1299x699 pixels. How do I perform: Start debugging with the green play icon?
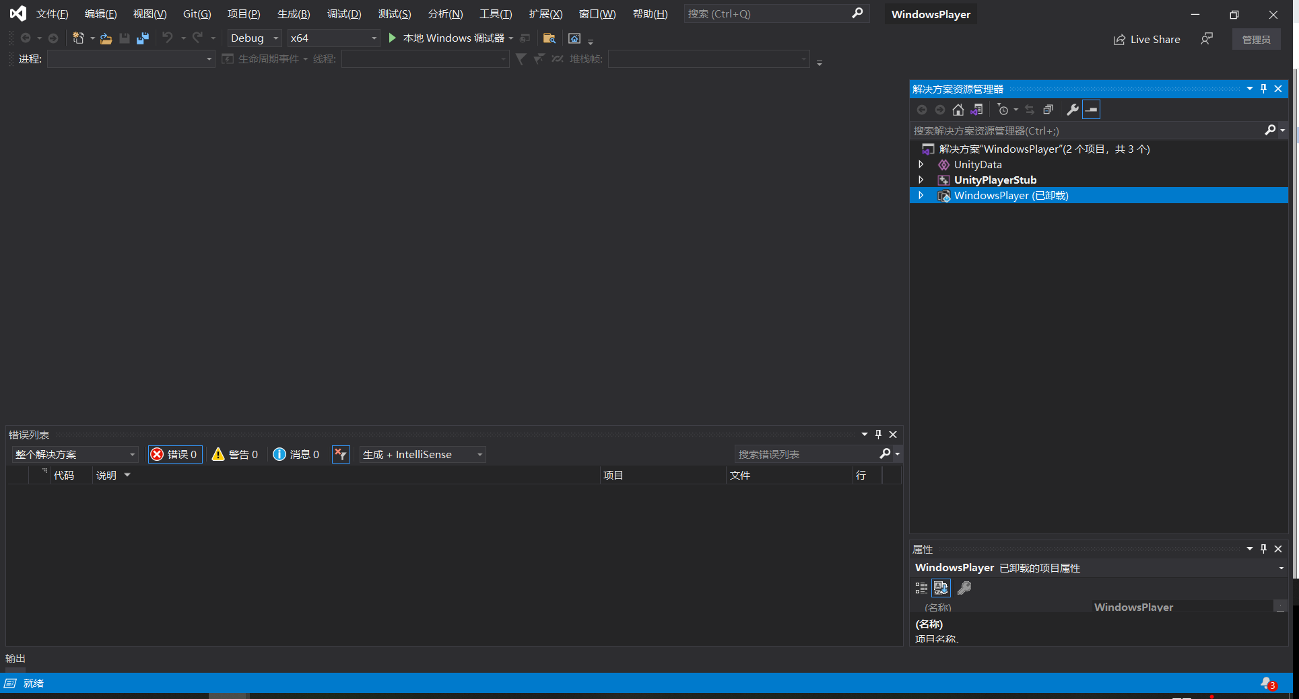pos(393,38)
